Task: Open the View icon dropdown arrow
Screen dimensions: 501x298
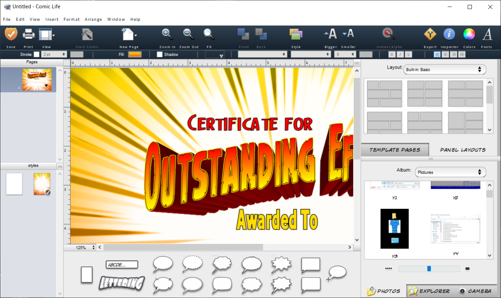Action: point(54,35)
